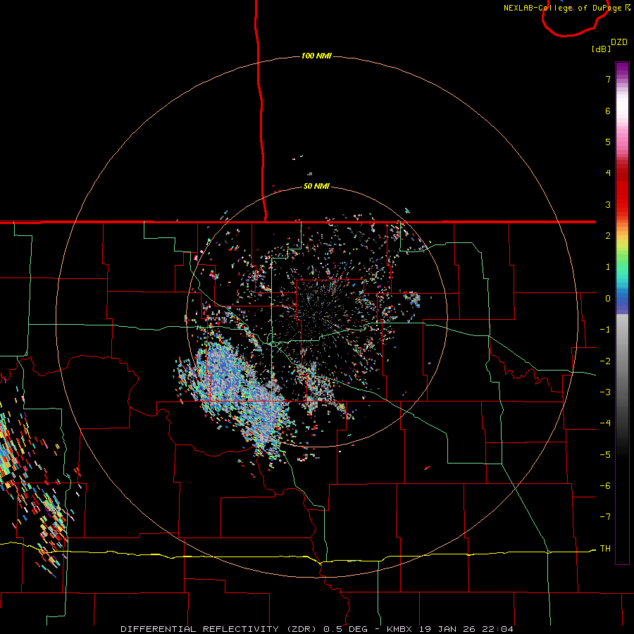This screenshot has height=634, width=634.
Task: Click the '-6' label on the color scale
Action: point(605,486)
